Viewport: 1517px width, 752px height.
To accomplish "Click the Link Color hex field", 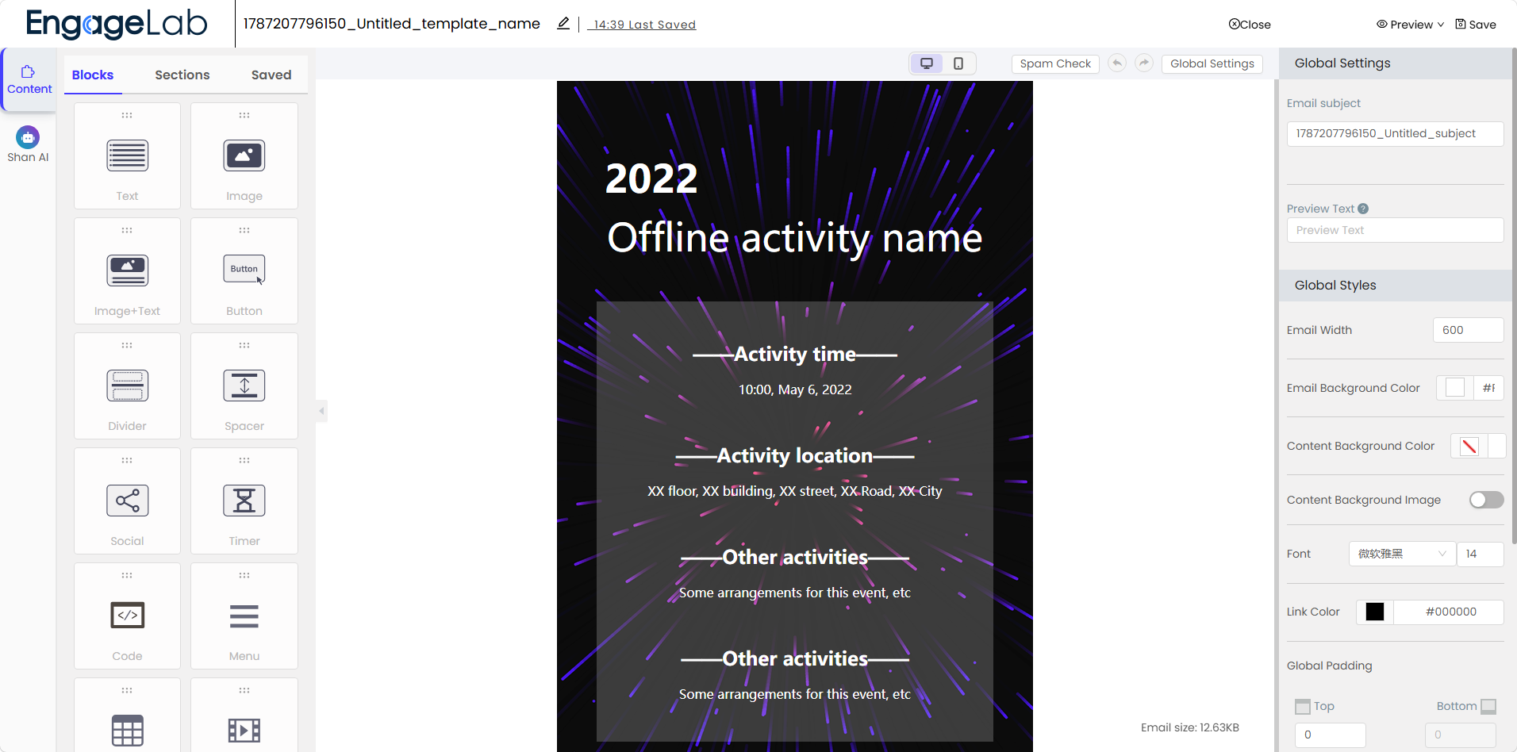I will (x=1449, y=612).
